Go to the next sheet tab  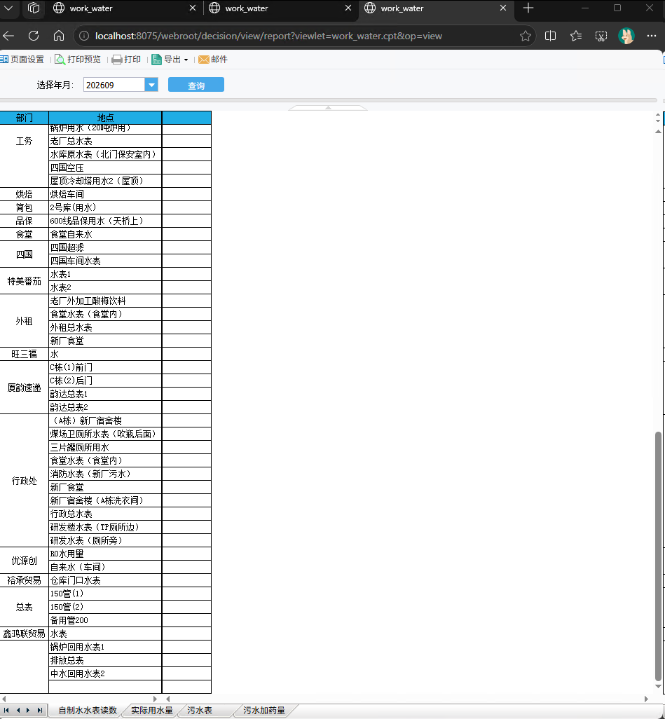click(x=29, y=711)
